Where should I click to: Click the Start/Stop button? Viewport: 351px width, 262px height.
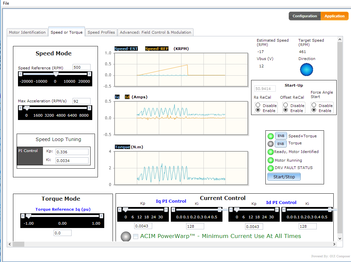pos(284,177)
